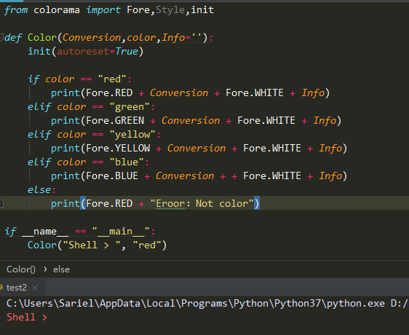Click the red Shell > console output

27,317
